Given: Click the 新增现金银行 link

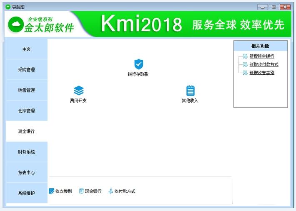Looking at the screenshot, I should (x=262, y=56).
